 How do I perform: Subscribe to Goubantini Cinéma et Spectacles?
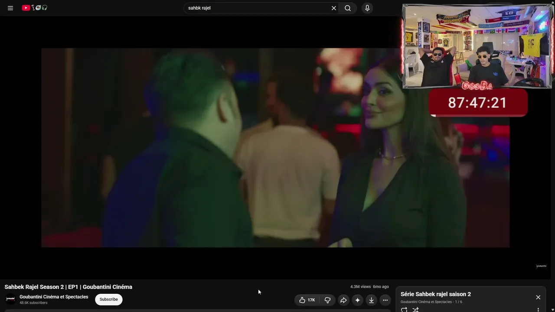point(109,299)
